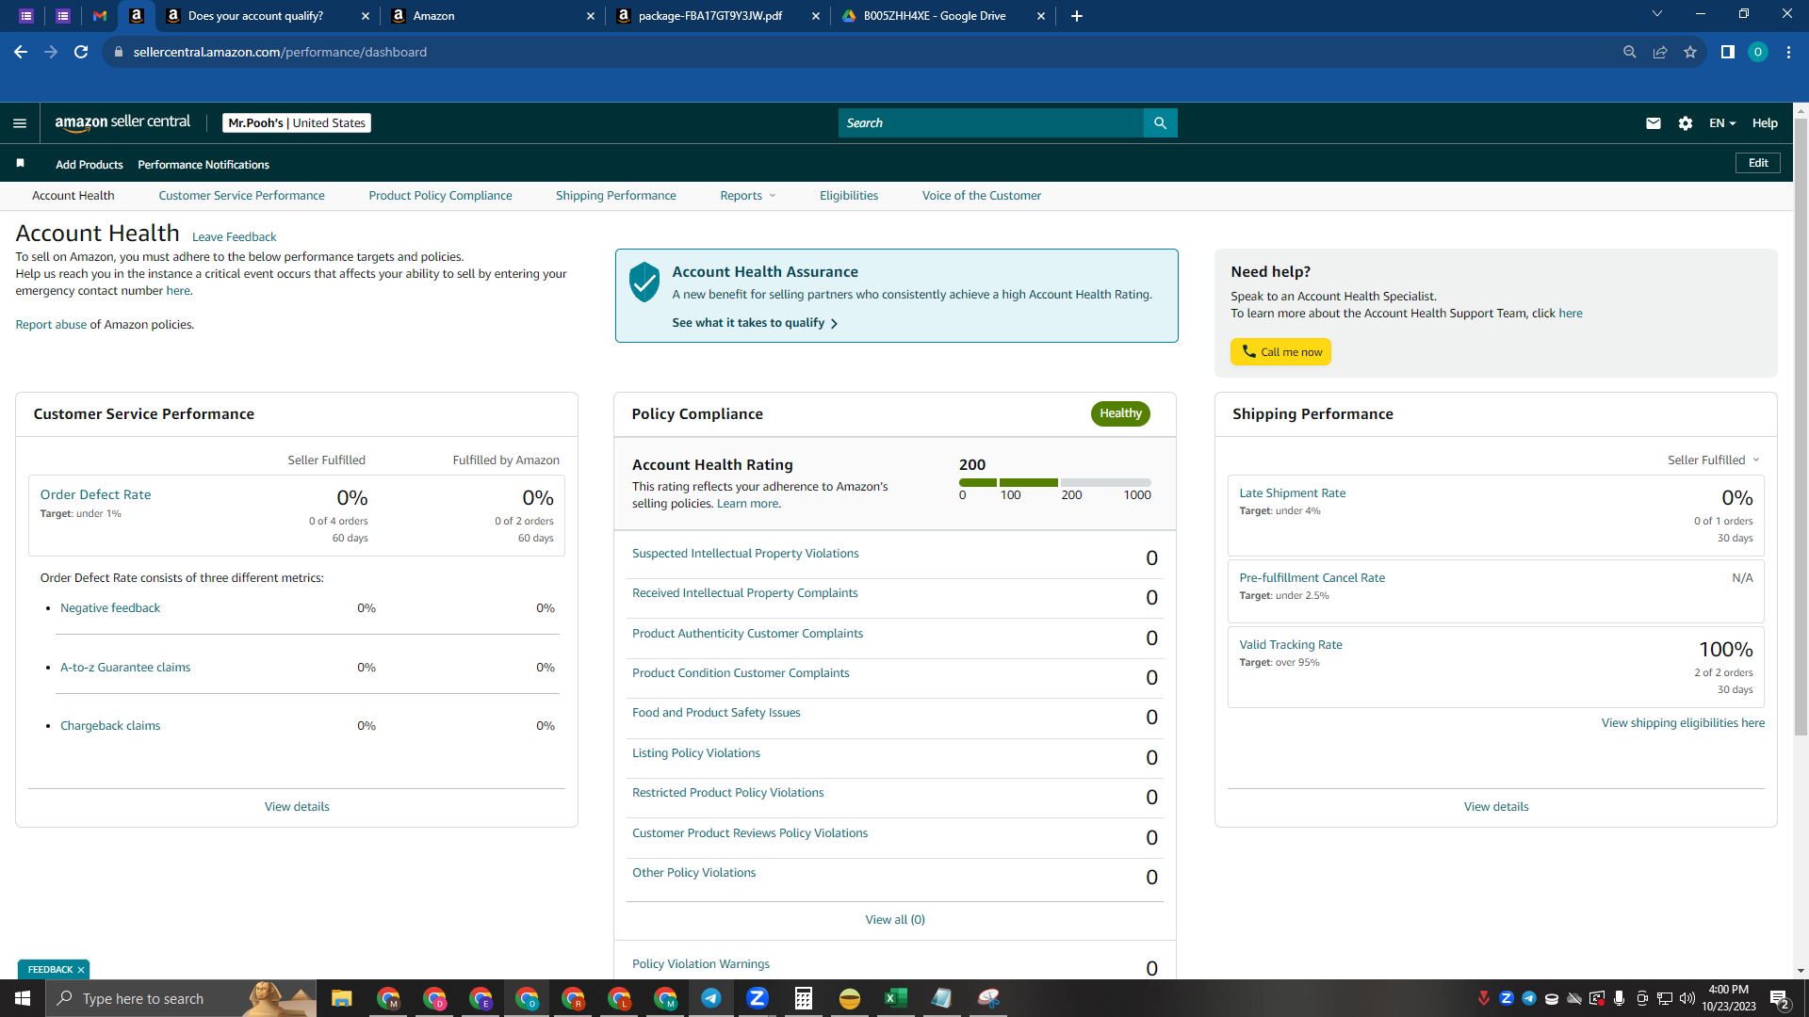1809x1017 pixels.
Task: Expand the Reports dropdown menu
Action: tap(748, 196)
